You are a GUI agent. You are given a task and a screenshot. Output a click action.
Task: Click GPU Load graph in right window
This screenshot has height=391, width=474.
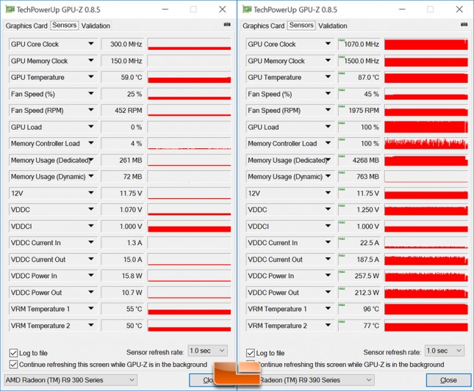pyautogui.click(x=426, y=127)
